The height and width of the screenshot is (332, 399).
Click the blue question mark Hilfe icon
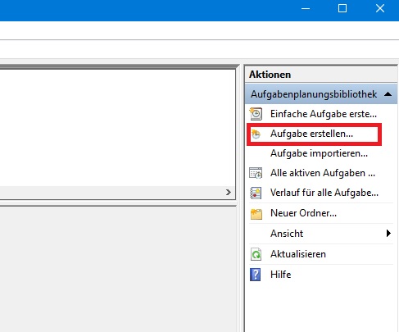click(x=256, y=275)
